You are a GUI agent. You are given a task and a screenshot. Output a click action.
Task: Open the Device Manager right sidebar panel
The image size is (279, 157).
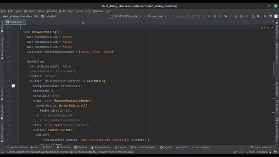(277, 53)
